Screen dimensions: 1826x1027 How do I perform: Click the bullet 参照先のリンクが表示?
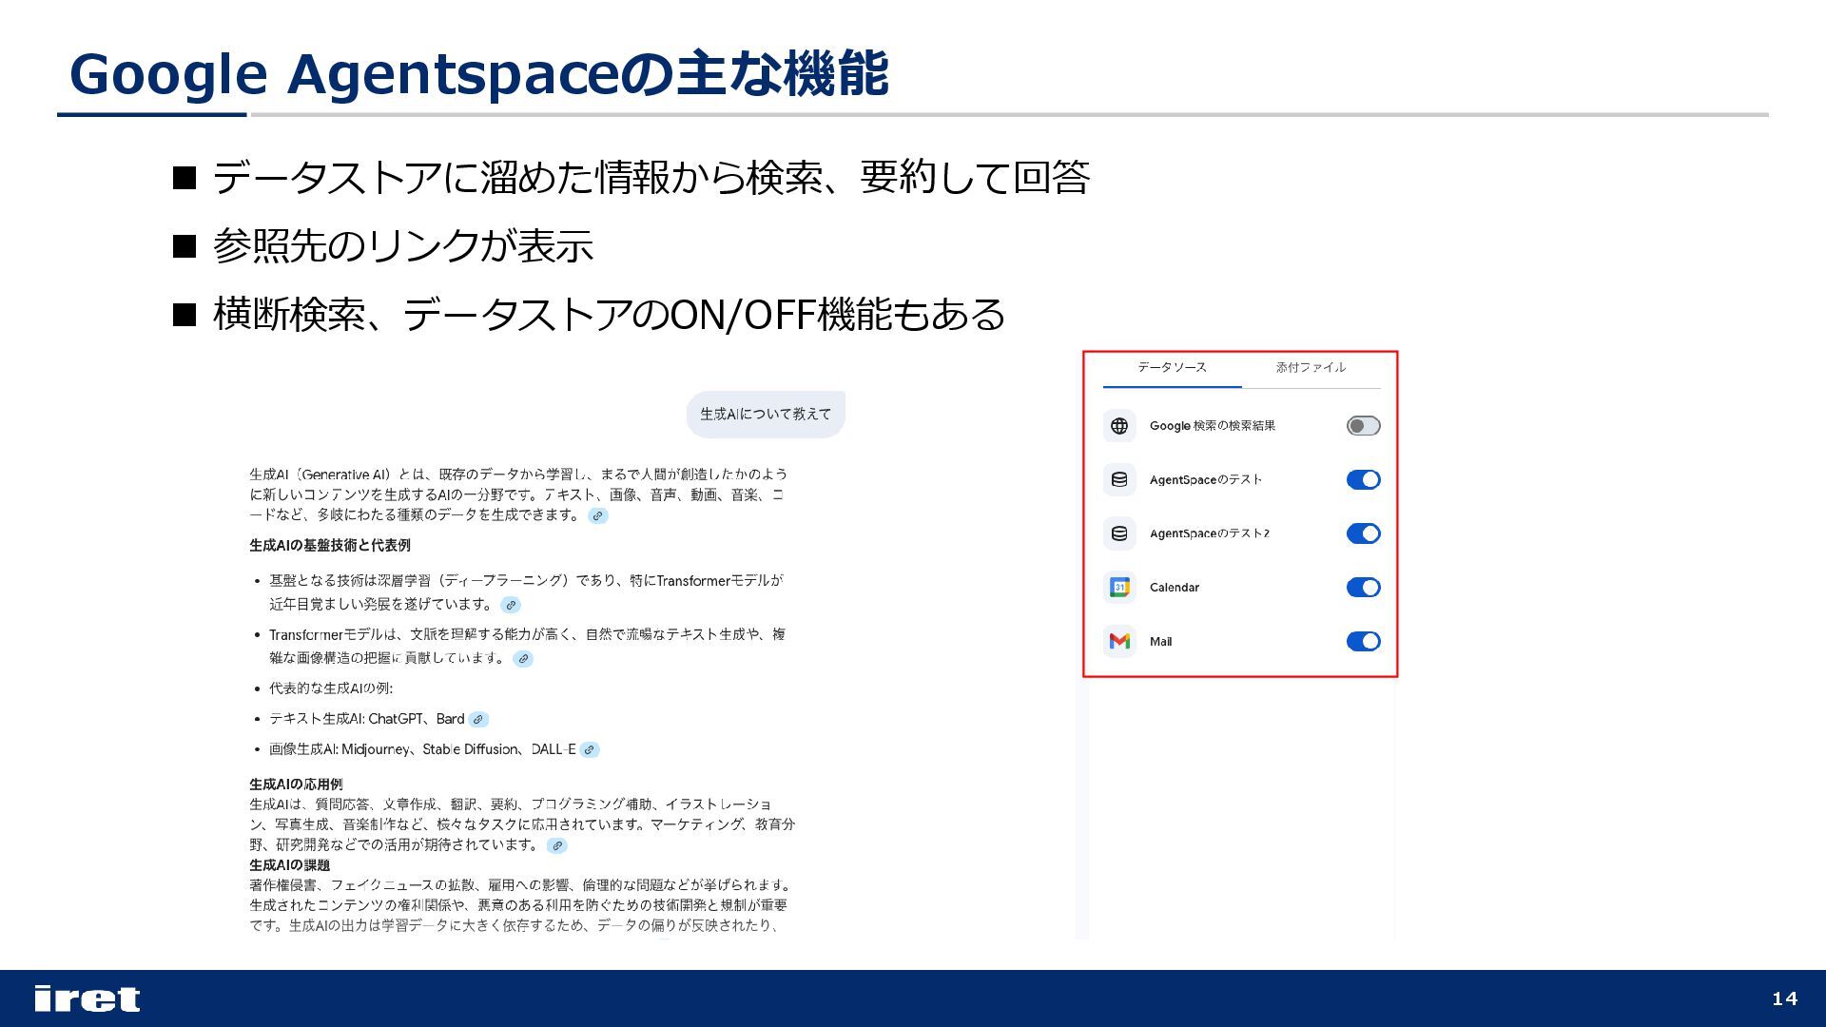click(x=403, y=246)
